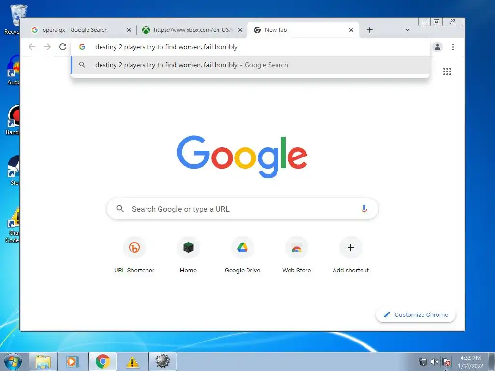
Task: Open the Web Store shortcut
Action: 296,256
